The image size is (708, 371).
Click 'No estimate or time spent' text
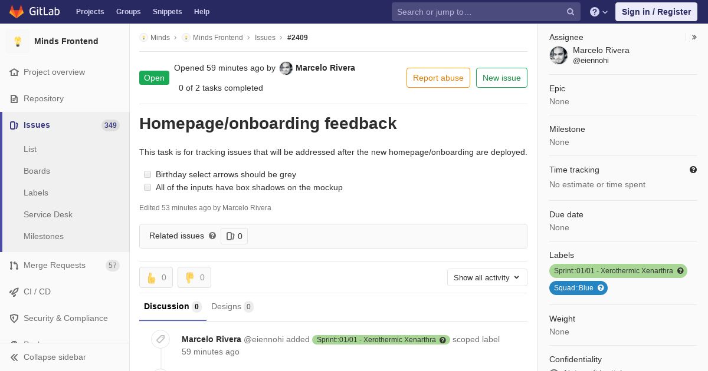pos(597,184)
